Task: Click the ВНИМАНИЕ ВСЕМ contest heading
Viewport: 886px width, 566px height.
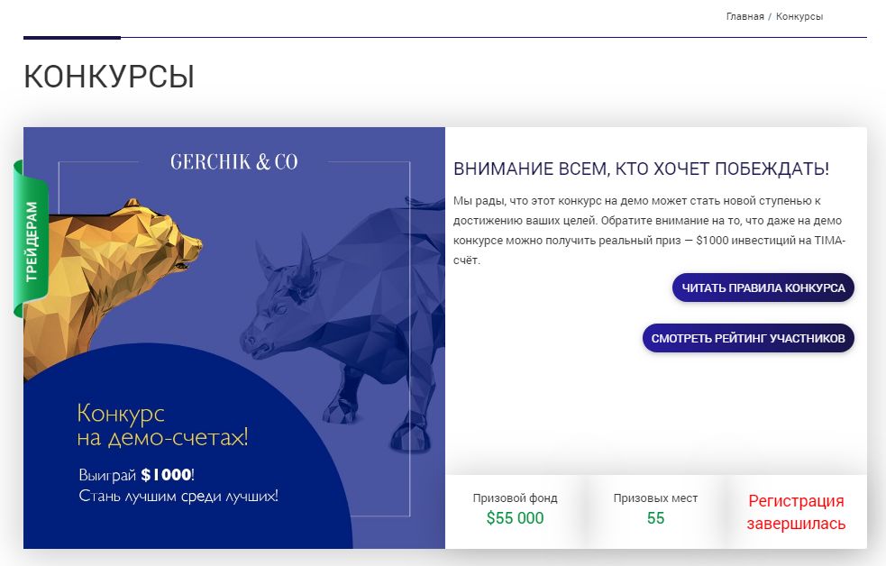Action: click(641, 169)
